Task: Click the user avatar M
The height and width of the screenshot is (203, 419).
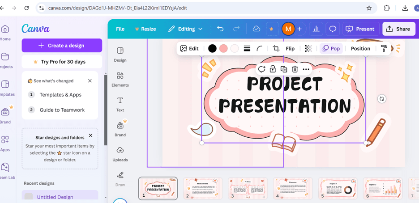Action: tap(288, 29)
